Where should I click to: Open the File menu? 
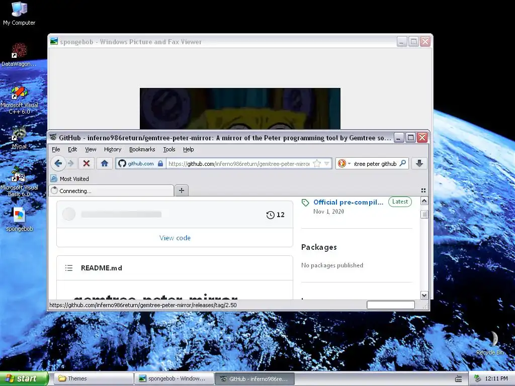tap(56, 149)
